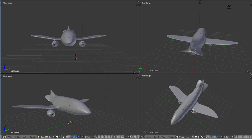
Task: Click region expand plus at top-right viewport left edge
Action: tap(140, 5)
